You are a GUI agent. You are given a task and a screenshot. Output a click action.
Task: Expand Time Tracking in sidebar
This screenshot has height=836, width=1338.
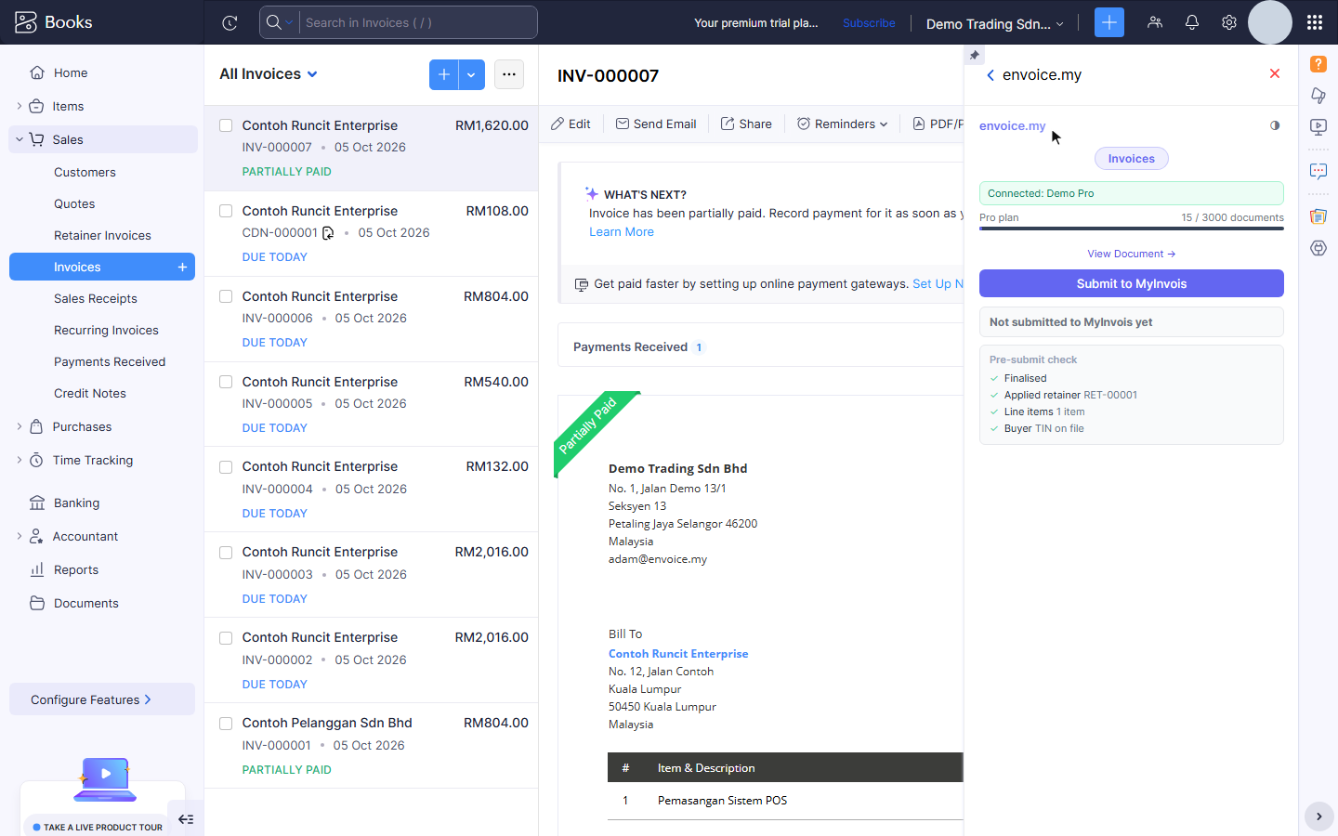[20, 461]
